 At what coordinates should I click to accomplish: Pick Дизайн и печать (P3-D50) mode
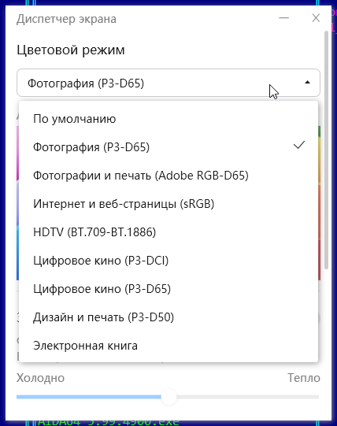pyautogui.click(x=168, y=317)
